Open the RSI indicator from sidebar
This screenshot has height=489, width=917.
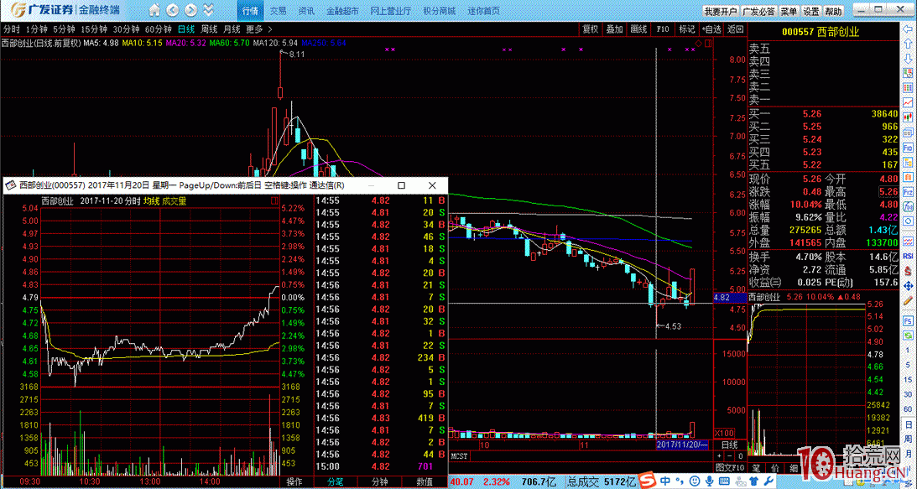click(x=908, y=256)
